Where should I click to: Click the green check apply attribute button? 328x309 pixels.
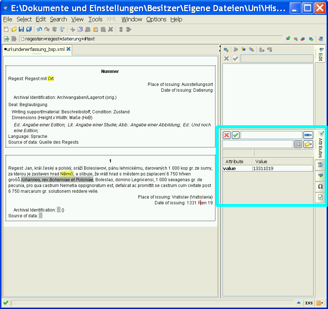pos(236,135)
